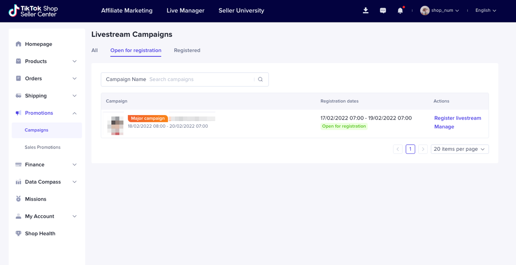Open the notifications bell
This screenshot has height=265, width=516.
400,10
